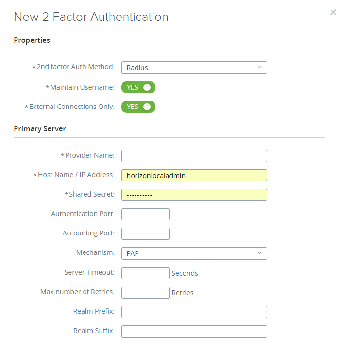
Task: Toggle the Maintain Username switch
Action: 138,88
